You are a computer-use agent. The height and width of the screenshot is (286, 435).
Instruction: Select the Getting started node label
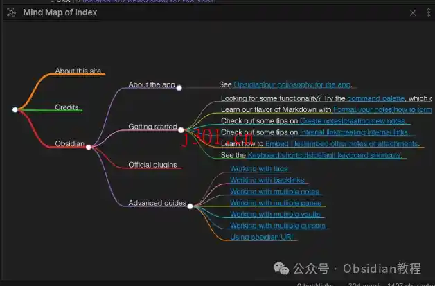click(x=152, y=127)
